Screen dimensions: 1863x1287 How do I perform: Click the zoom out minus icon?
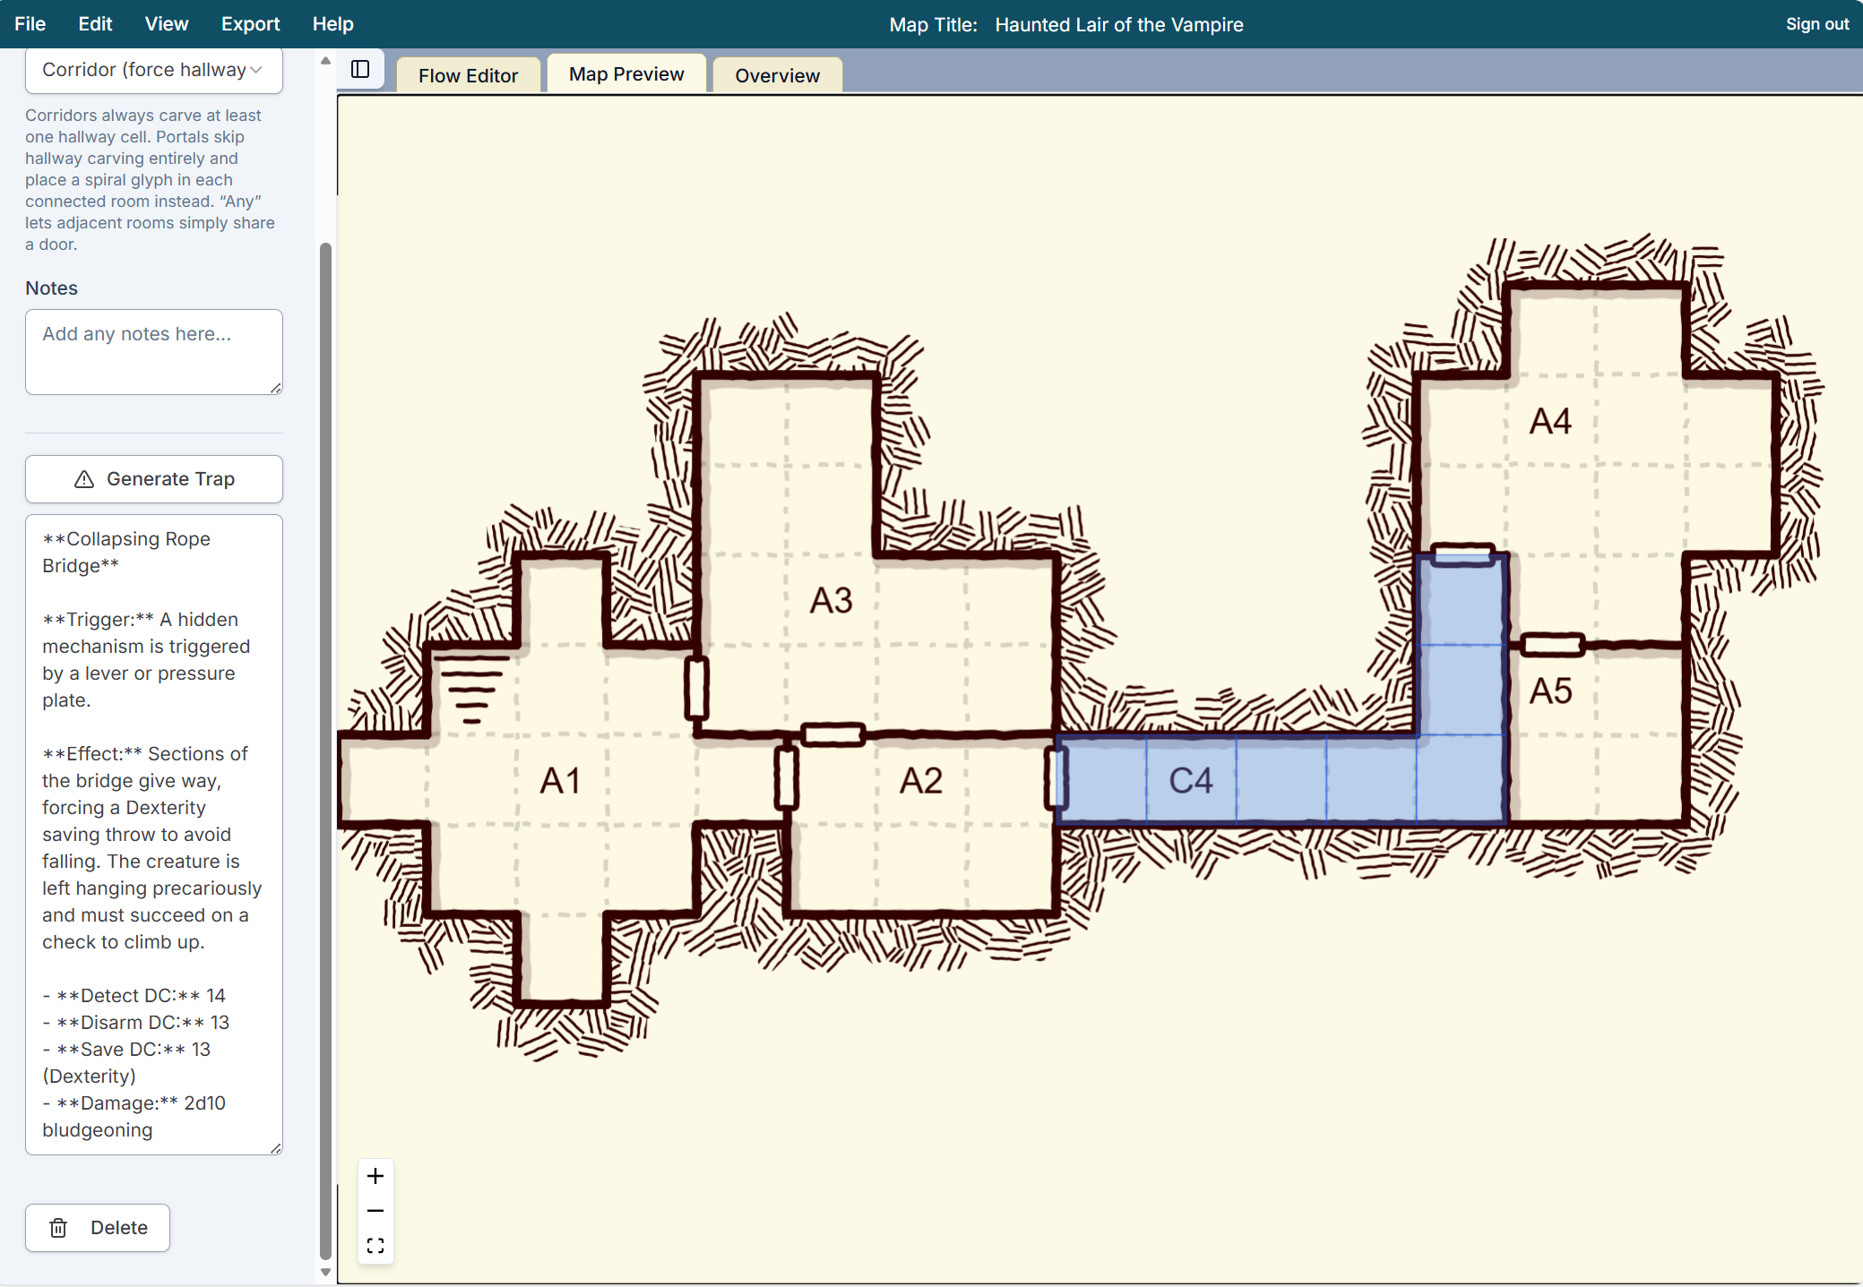(x=375, y=1211)
